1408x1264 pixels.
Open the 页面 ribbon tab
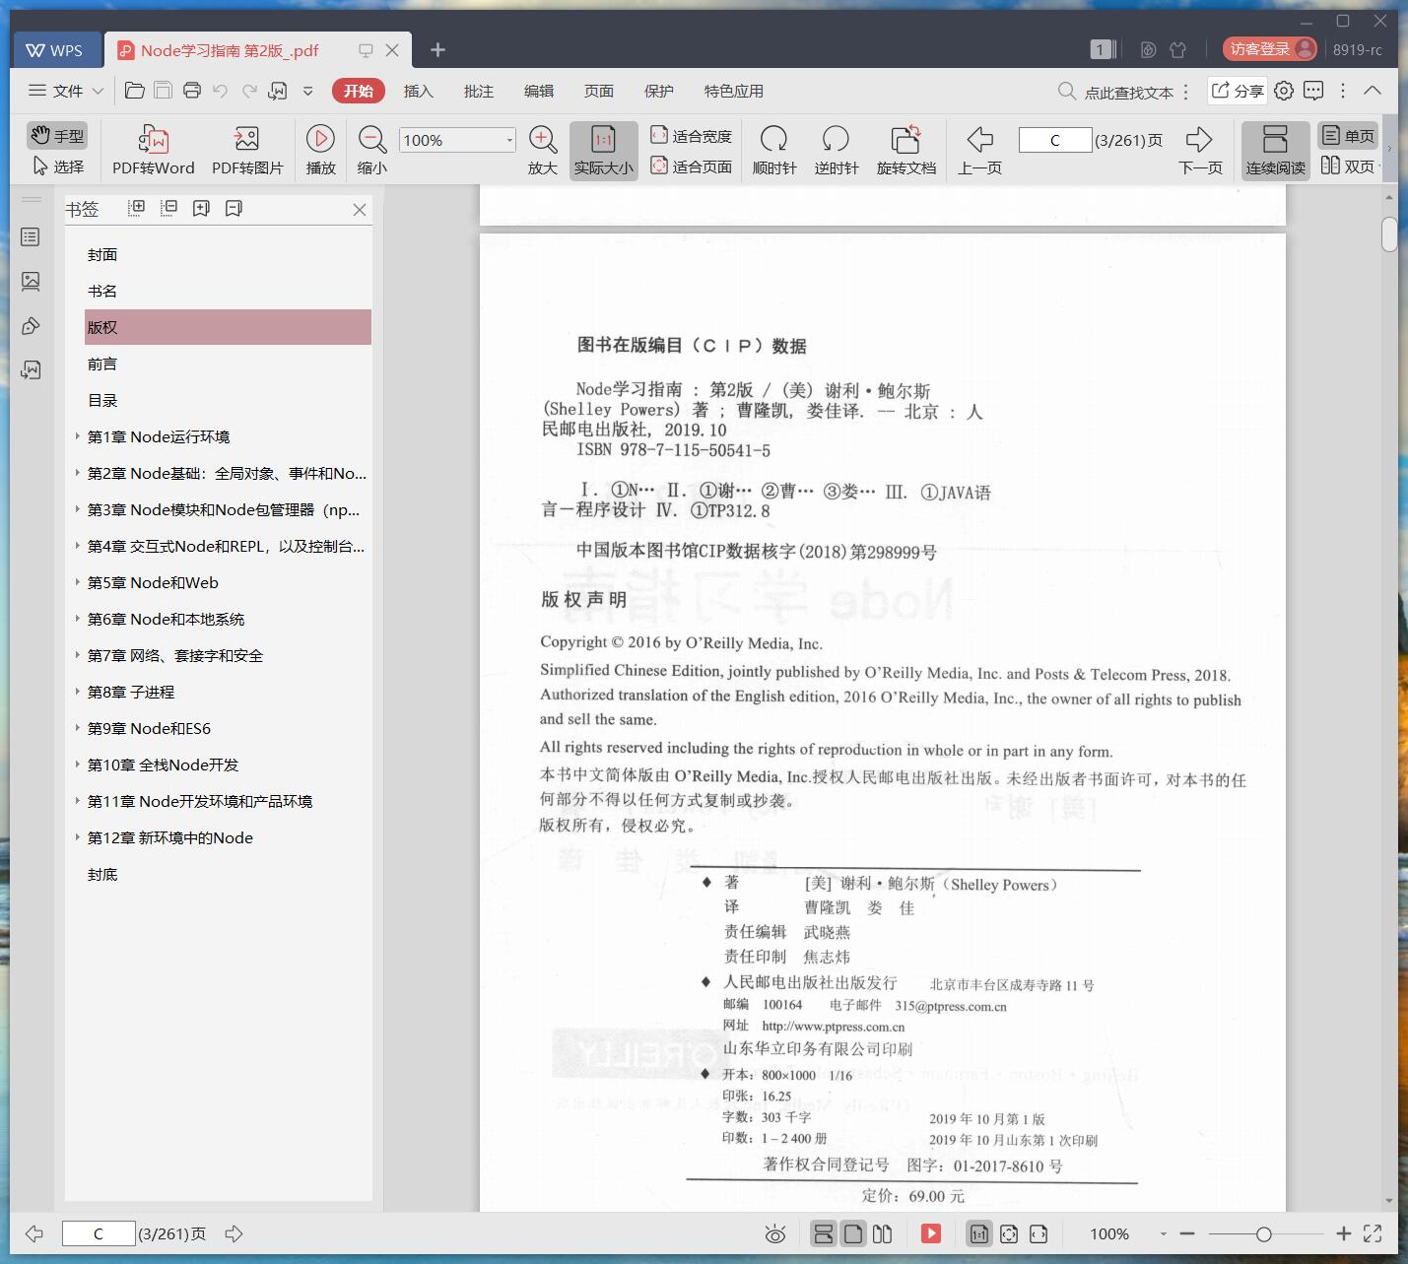pos(599,91)
